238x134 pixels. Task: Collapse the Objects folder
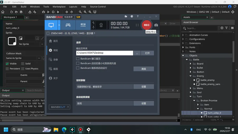pos(183,55)
